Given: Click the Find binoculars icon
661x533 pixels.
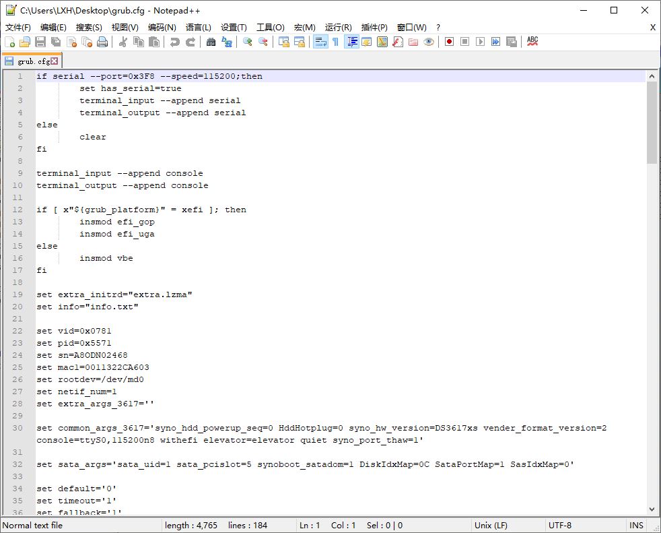Looking at the screenshot, I should coord(211,42).
